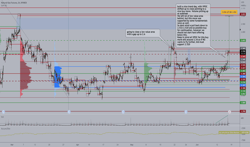Select the 'going to close a low value area' callout
Viewport: 250px width, 147px height.
click(x=142, y=33)
